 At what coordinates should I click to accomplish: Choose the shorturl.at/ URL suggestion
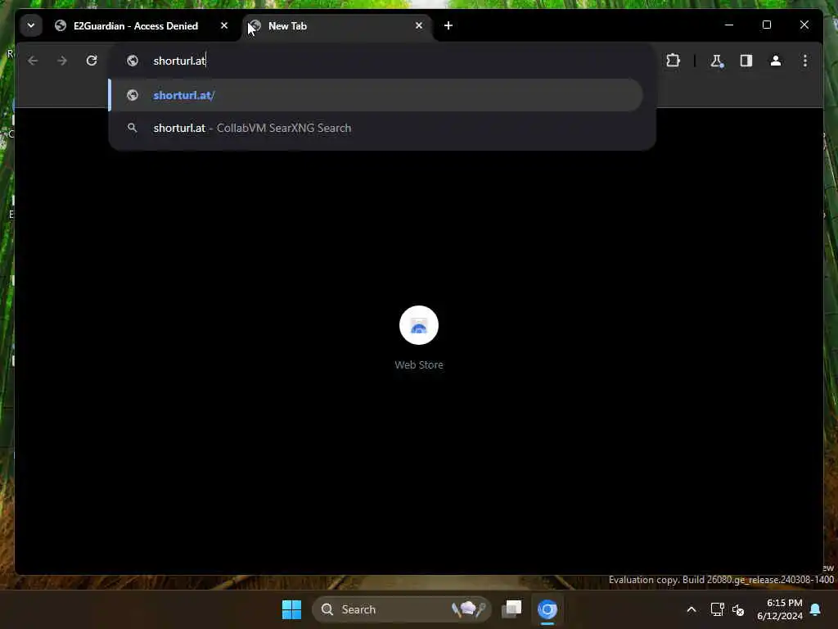[x=376, y=95]
